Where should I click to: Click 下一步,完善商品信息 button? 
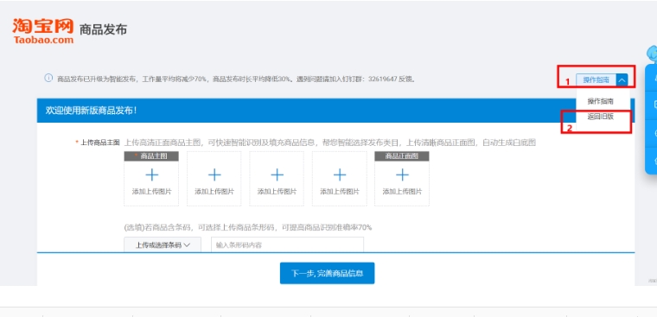click(x=328, y=273)
